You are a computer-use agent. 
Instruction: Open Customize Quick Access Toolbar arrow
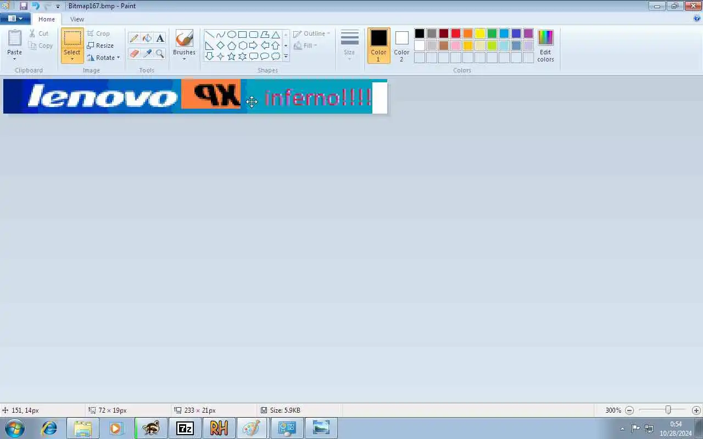(x=58, y=7)
